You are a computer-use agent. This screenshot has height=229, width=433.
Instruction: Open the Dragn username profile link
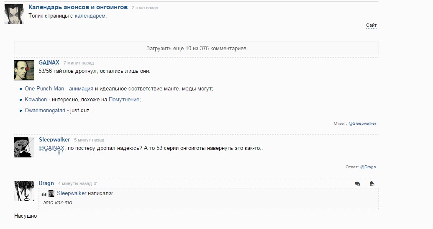pyautogui.click(x=46, y=183)
